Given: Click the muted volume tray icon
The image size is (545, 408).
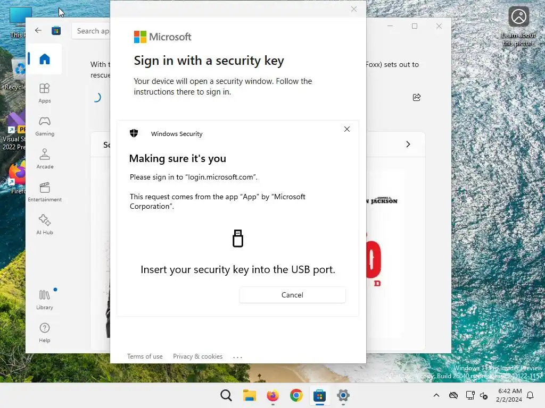Looking at the screenshot, I should tap(484, 395).
